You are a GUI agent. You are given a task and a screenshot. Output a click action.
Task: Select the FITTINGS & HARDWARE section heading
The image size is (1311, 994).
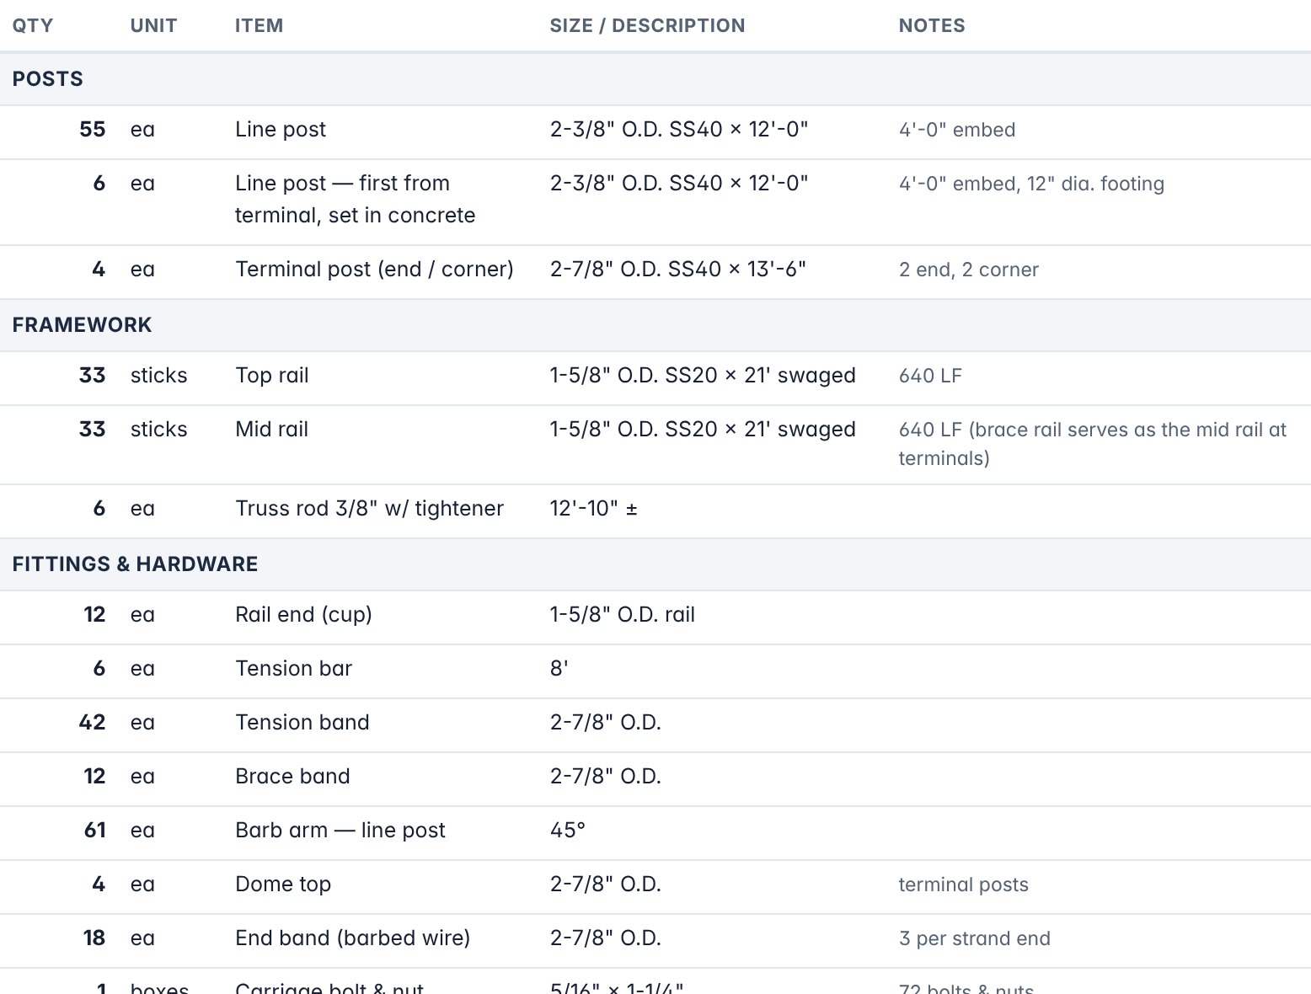tap(135, 564)
